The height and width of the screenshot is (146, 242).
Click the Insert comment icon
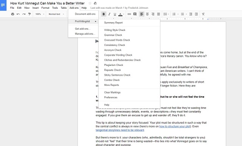(135, 14)
